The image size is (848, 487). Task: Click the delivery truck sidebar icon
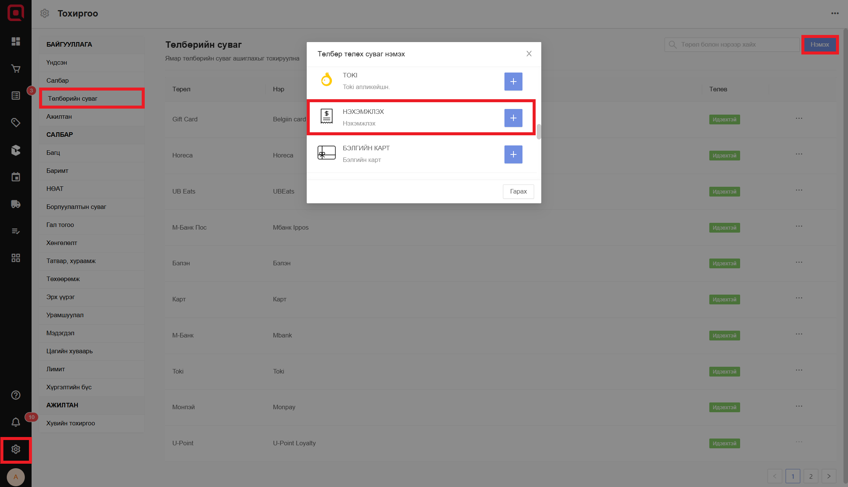point(16,204)
